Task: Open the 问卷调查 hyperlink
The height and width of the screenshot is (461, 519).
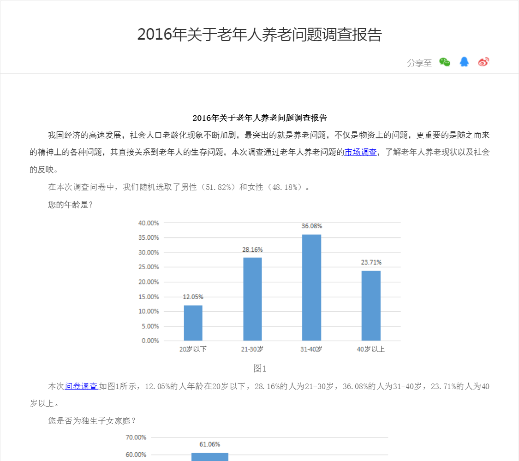Action: 81,386
